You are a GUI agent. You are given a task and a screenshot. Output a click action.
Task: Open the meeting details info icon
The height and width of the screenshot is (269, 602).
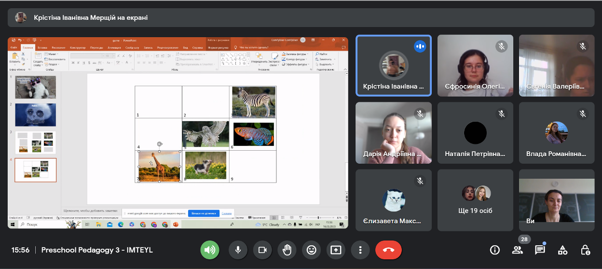(494, 250)
